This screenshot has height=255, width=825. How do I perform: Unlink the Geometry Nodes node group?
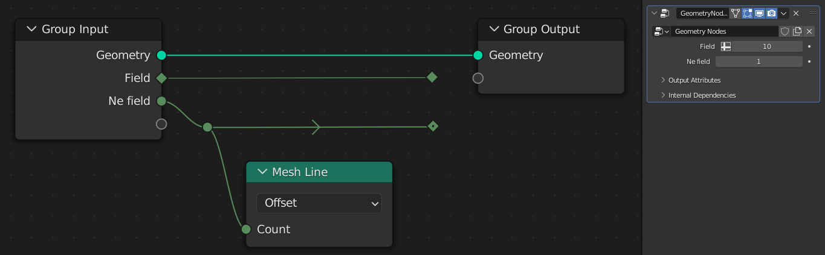point(809,31)
